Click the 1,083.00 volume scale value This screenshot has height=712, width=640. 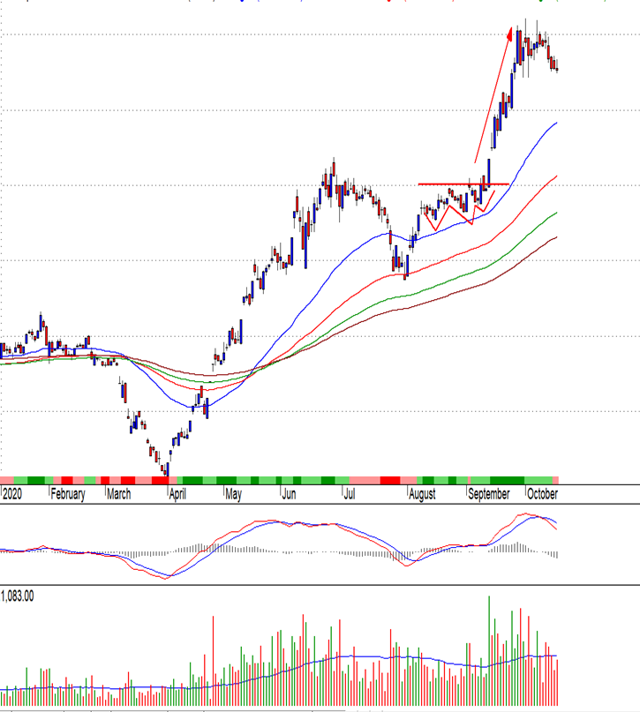19,597
